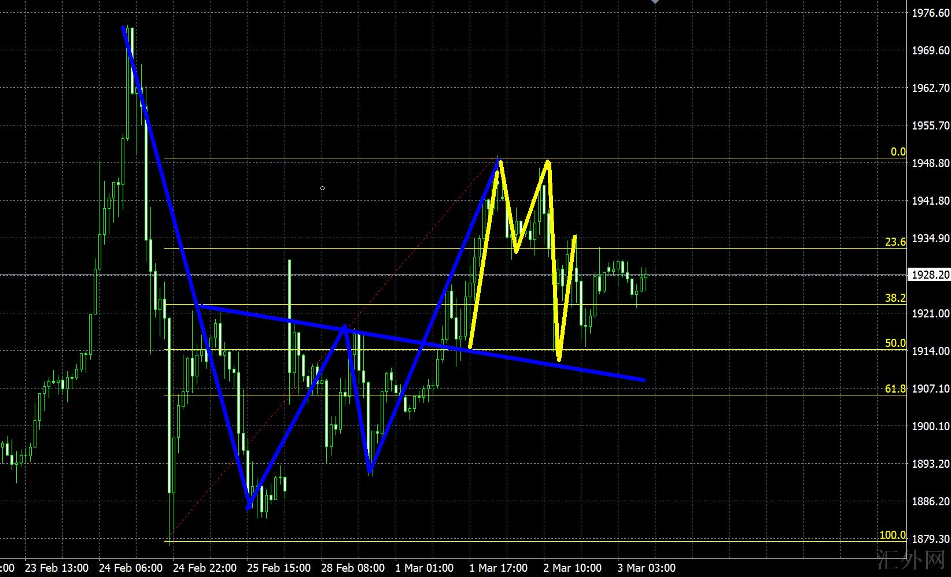Select the current price label 1928.20

[x=930, y=275]
